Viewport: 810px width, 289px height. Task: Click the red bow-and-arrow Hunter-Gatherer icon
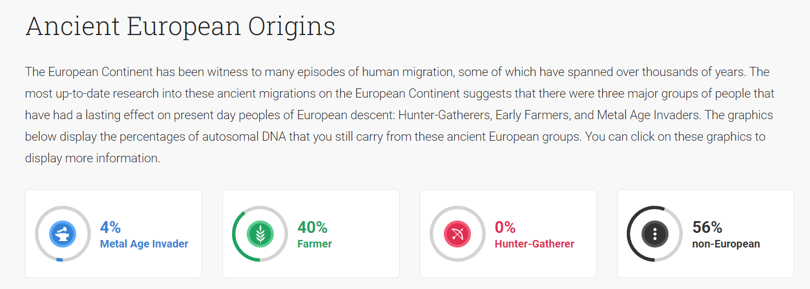457,234
